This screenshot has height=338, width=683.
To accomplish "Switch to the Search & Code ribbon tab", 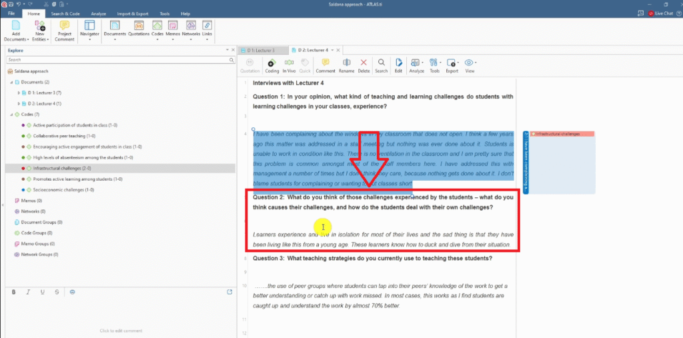I will pos(66,13).
